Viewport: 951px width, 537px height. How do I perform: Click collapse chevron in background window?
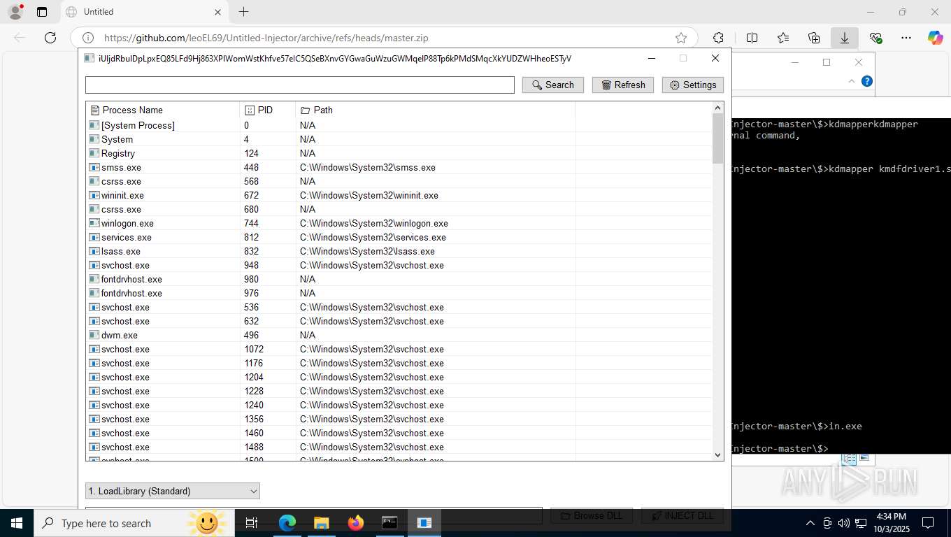pos(852,81)
